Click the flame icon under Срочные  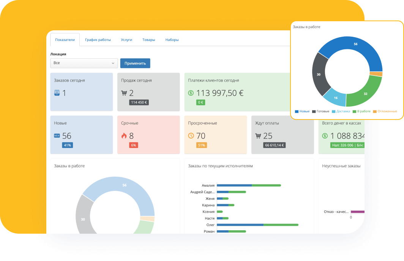coord(124,136)
